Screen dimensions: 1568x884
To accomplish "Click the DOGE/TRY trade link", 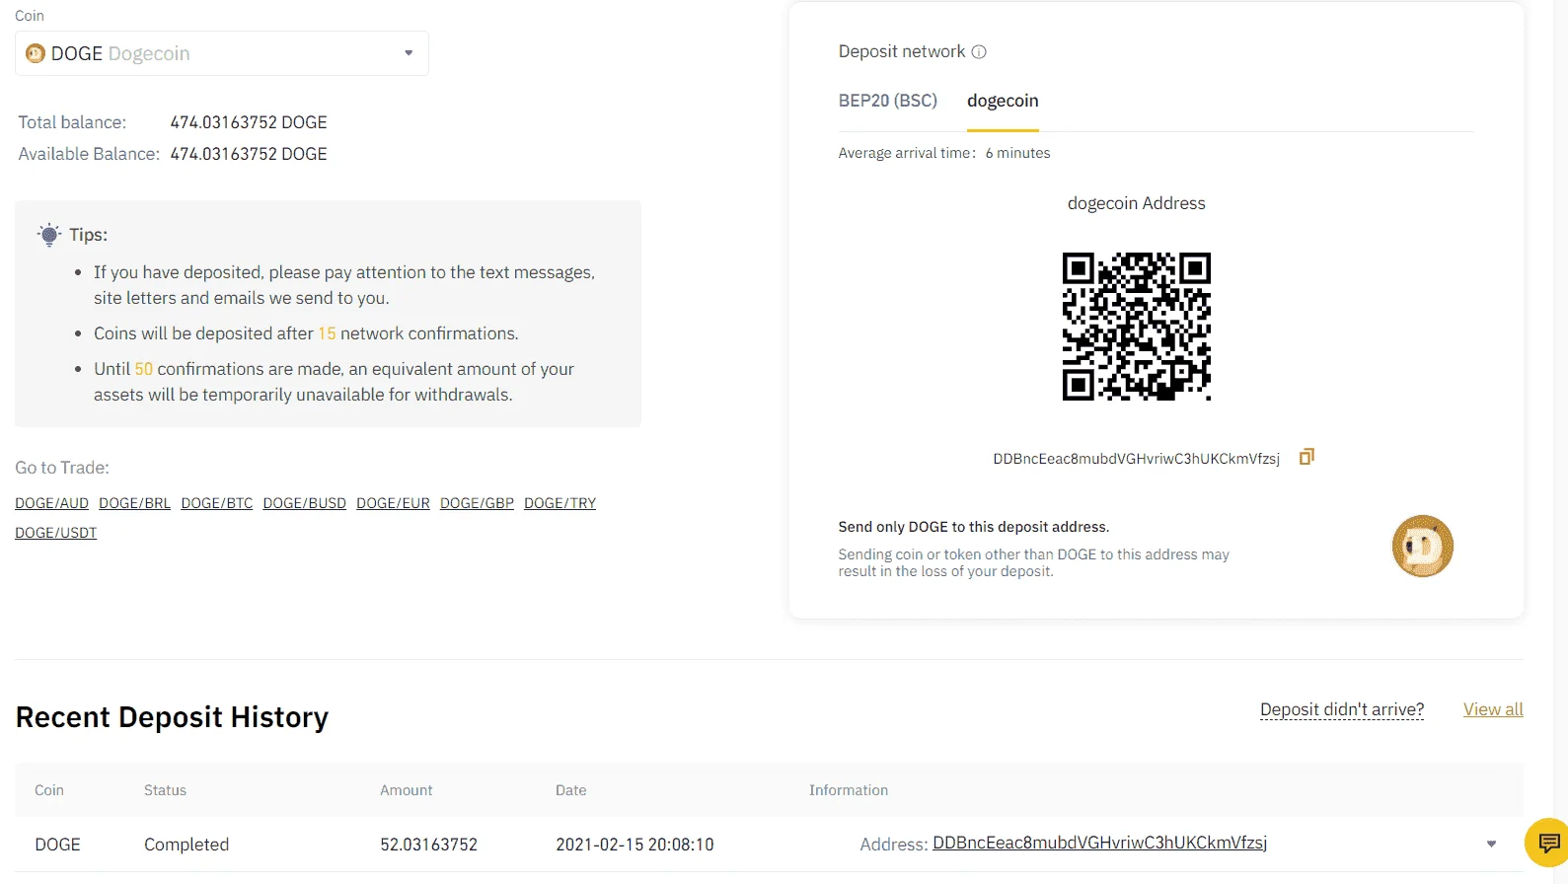I will (x=560, y=503).
